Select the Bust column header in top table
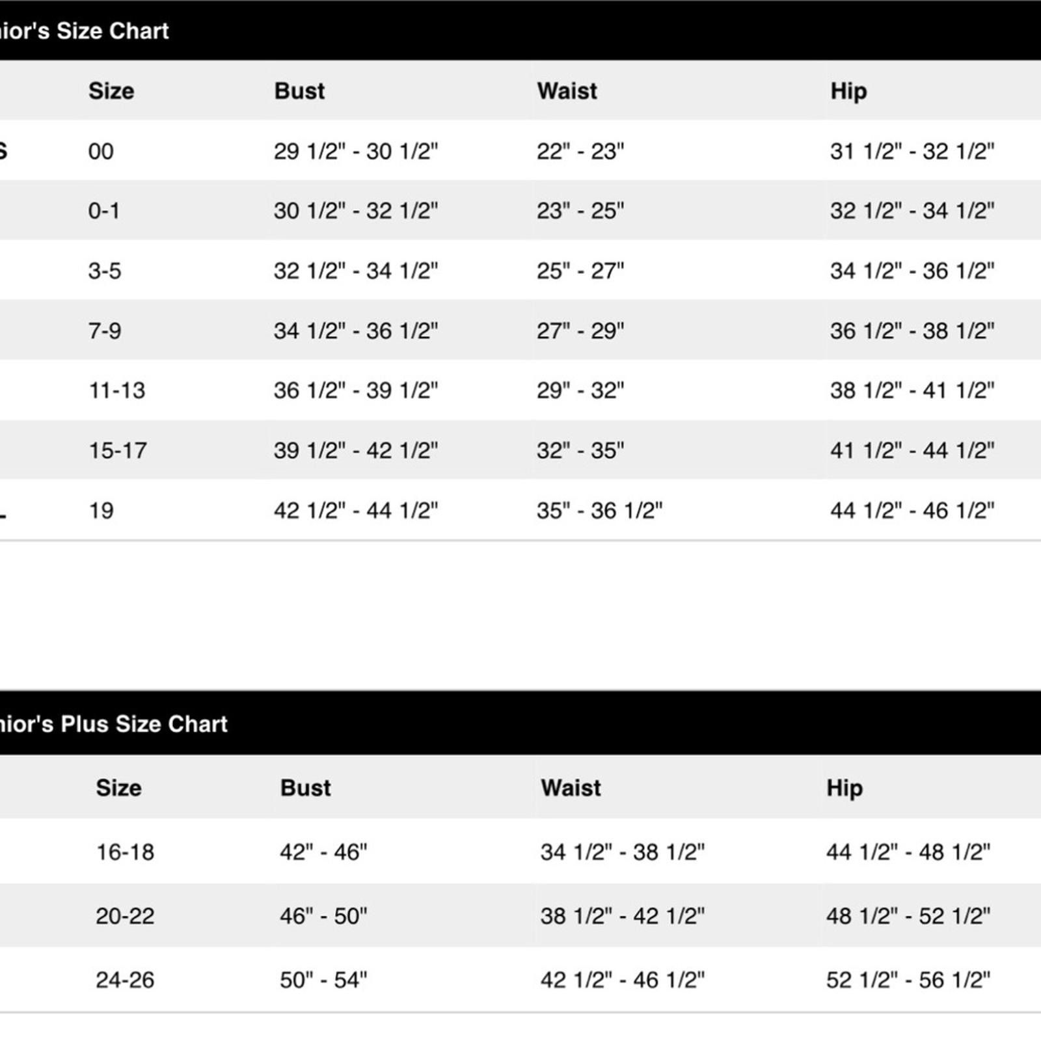Image resolution: width=1041 pixels, height=1041 pixels. pos(299,91)
